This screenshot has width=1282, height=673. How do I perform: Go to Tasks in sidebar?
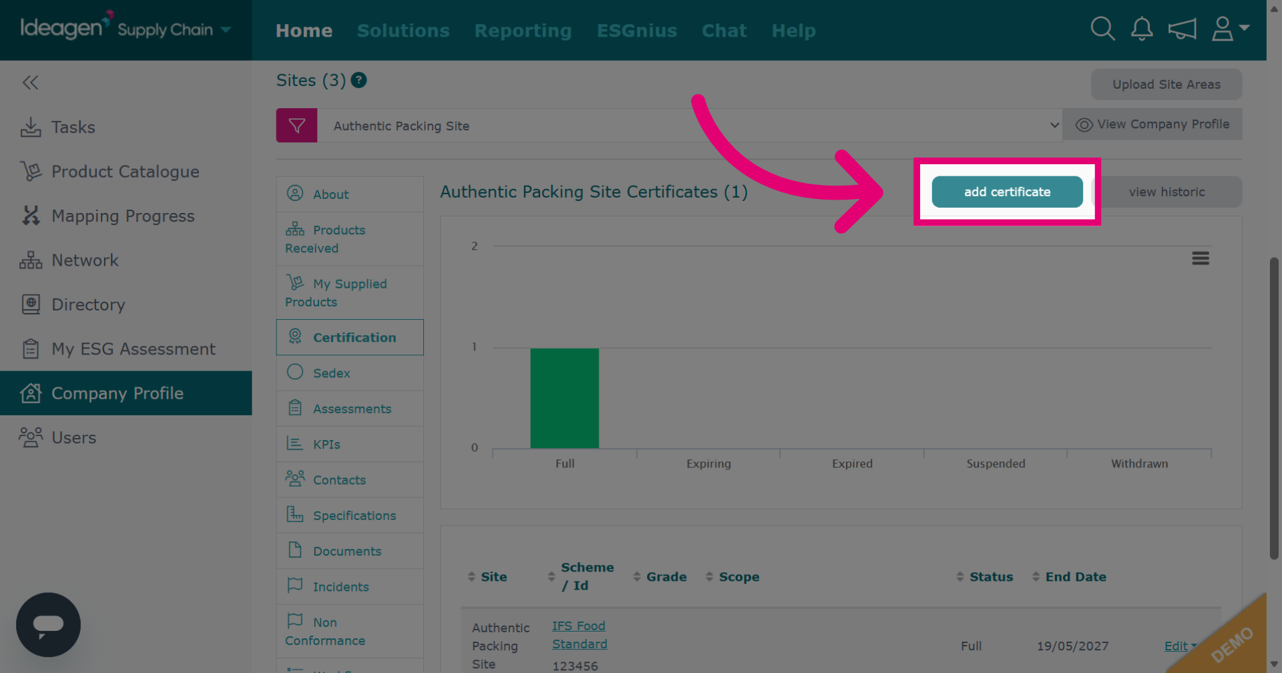point(126,127)
